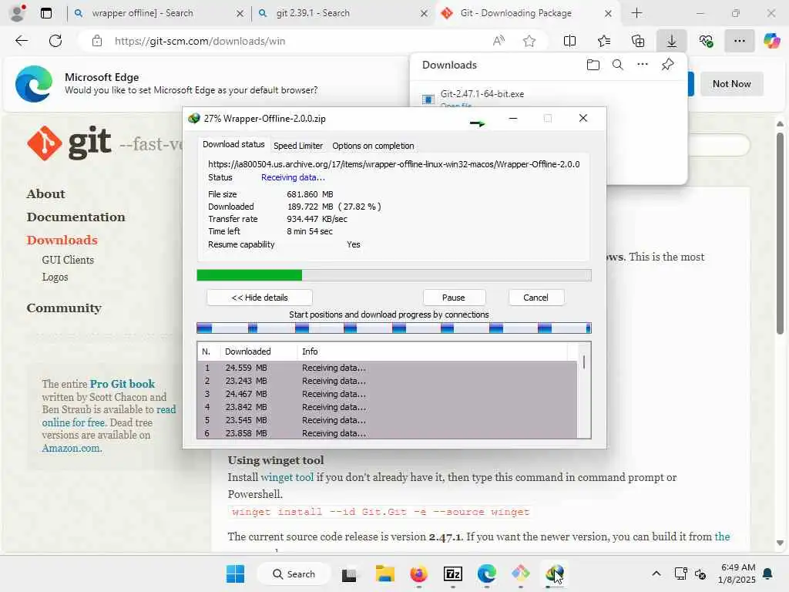Open the Speed Limiter tab
The width and height of the screenshot is (789, 592).
pos(298,146)
